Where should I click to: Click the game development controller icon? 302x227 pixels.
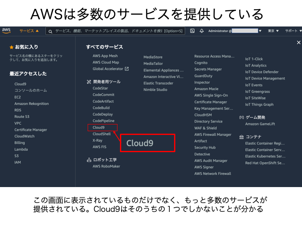pos(242,117)
